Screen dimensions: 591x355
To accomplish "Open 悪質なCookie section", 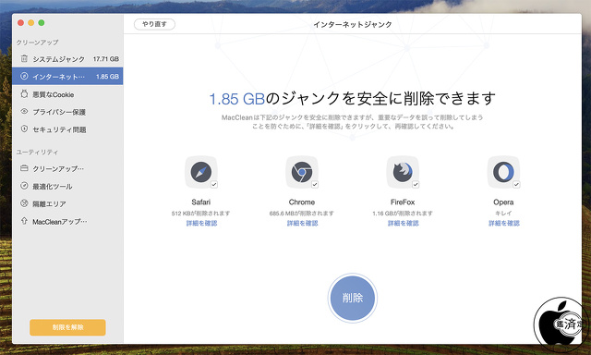I will [x=67, y=94].
